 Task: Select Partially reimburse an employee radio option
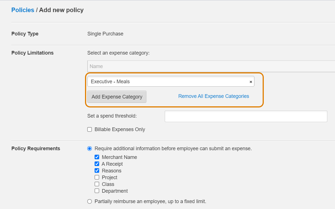(90, 201)
